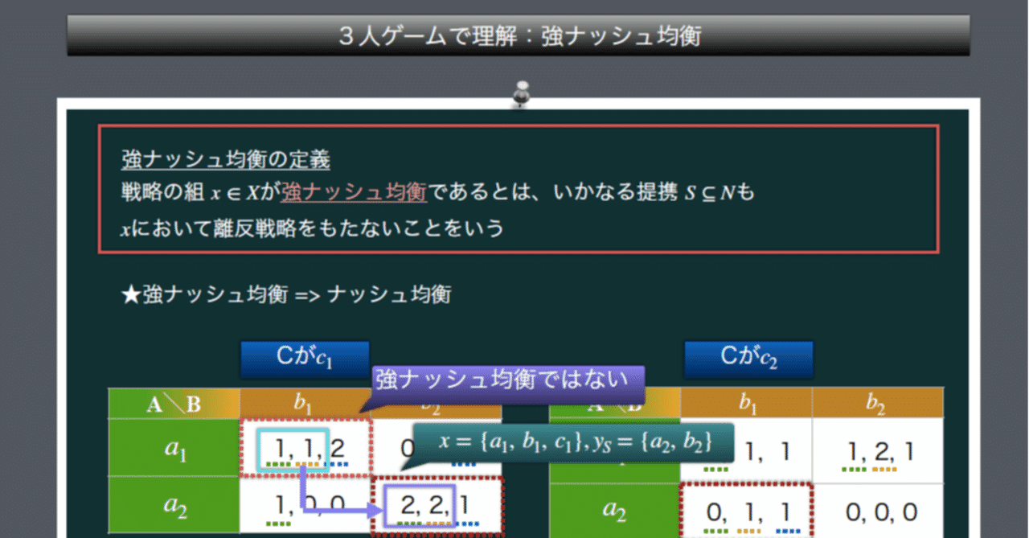Image resolution: width=1029 pixels, height=538 pixels.
Task: Click the payoff cell 1, 1, 2
Action: [x=305, y=448]
